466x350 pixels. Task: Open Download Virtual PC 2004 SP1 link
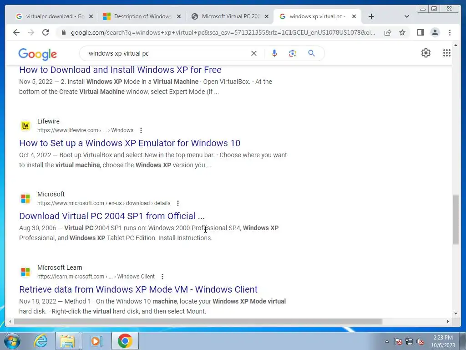pos(112,216)
